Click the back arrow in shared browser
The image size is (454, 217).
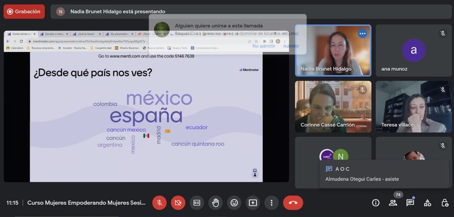click(8, 41)
